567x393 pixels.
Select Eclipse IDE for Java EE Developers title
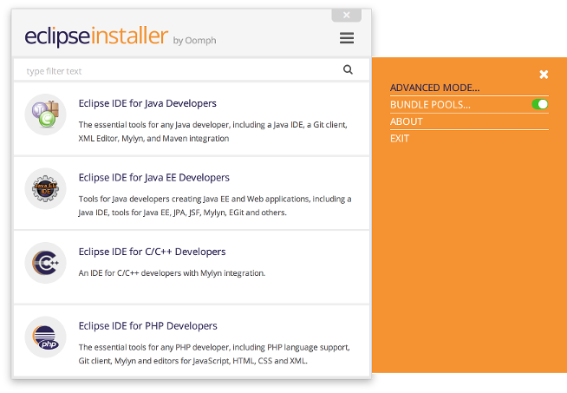pyautogui.click(x=154, y=178)
